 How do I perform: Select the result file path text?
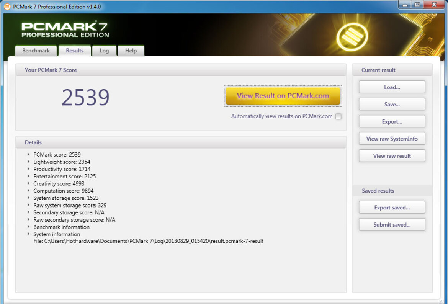[148, 241]
